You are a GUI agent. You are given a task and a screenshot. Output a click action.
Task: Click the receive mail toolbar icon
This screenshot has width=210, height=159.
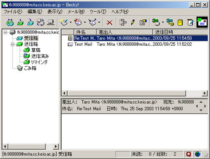[x=30, y=22]
